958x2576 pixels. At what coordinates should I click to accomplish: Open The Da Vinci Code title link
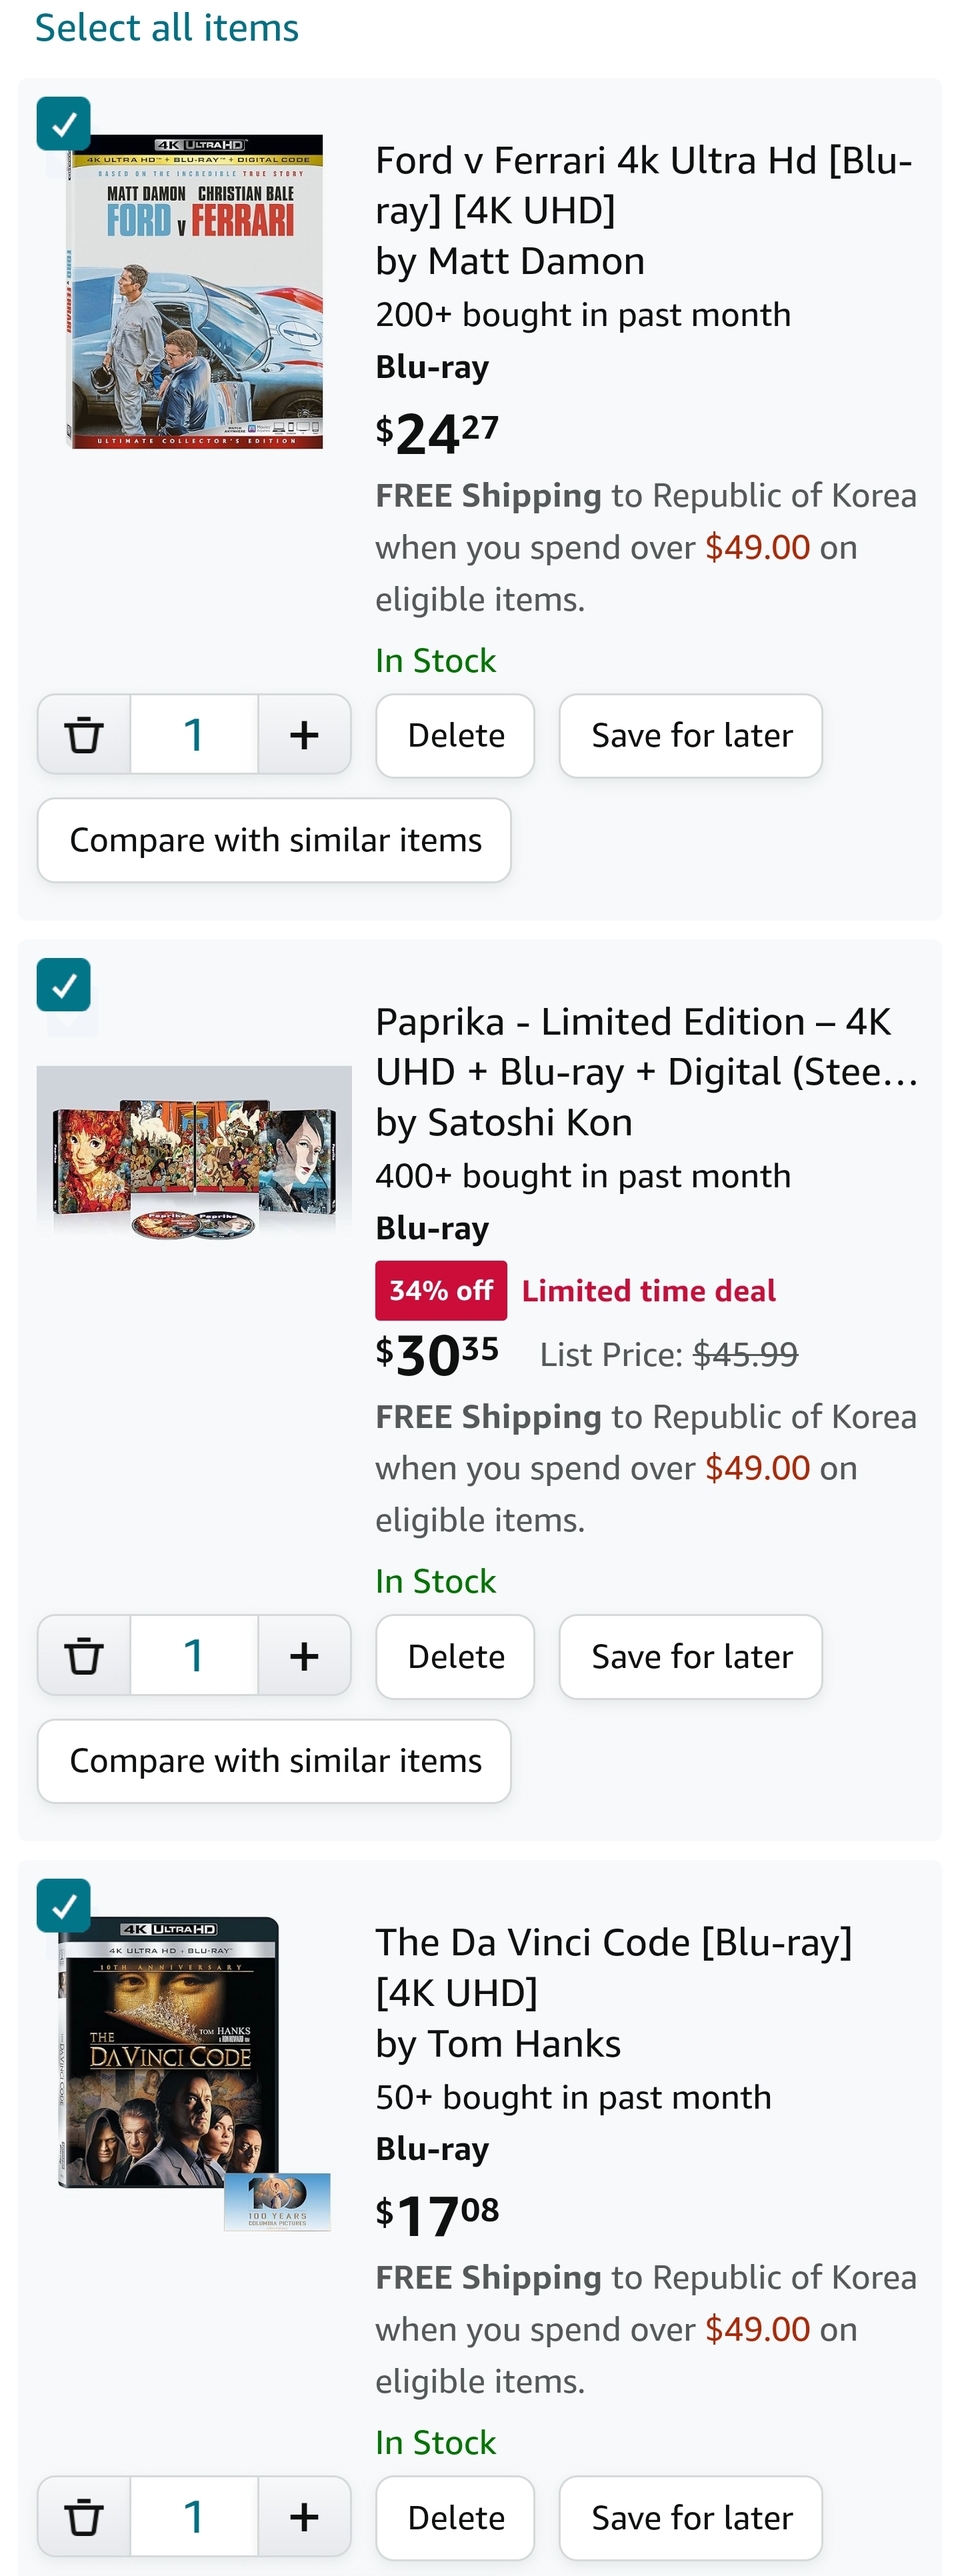(613, 1967)
